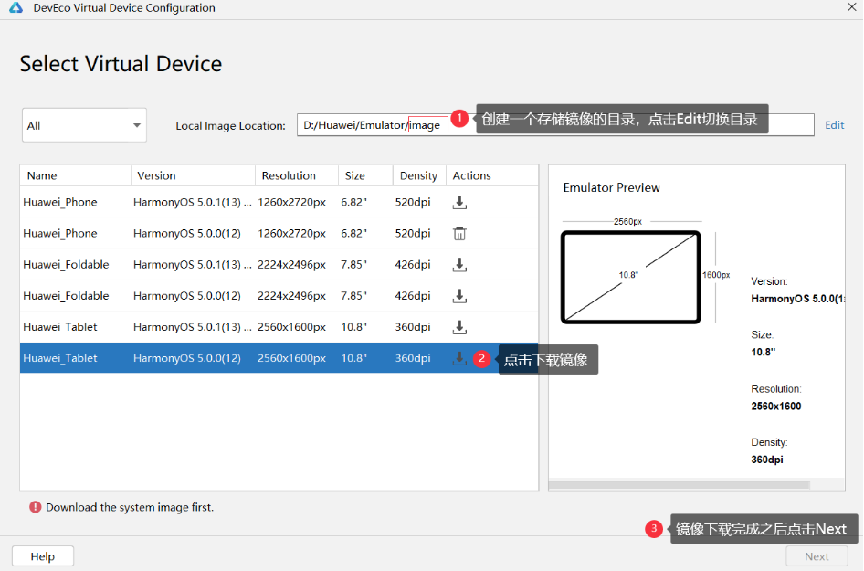Click the Local Image Location path field
The height and width of the screenshot is (571, 864).
555,125
